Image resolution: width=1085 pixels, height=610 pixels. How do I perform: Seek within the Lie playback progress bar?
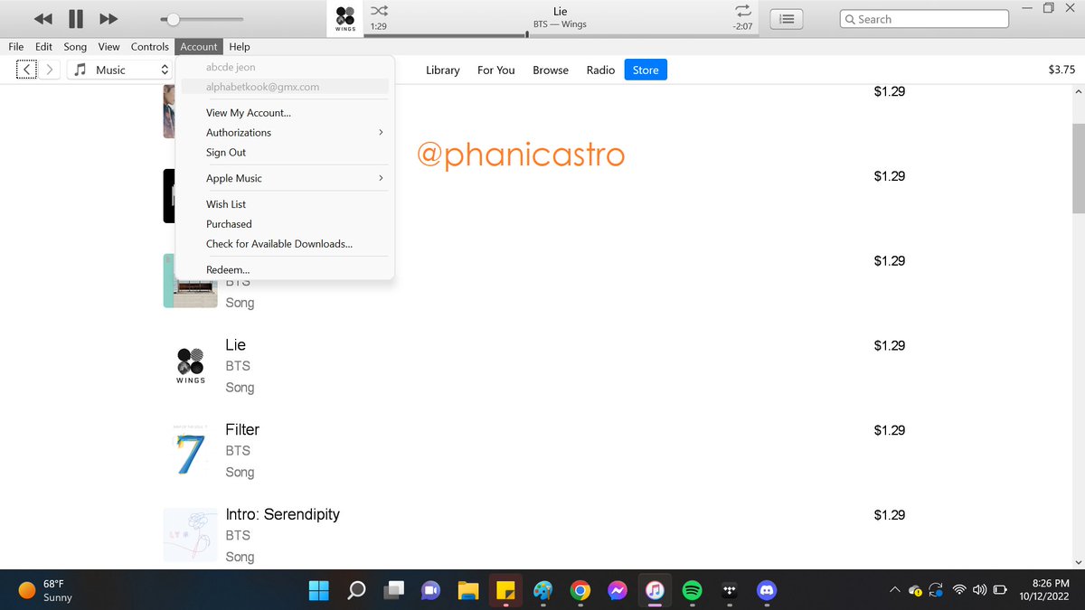click(561, 36)
